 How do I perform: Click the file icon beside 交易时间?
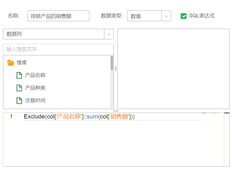19,101
